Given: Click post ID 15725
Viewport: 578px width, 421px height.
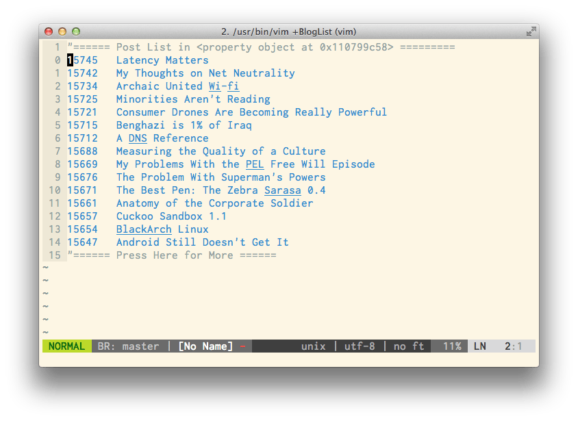Looking at the screenshot, I should 83,99.
